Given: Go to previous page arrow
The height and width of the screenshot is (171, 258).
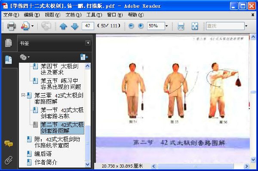Looking at the screenshot, I should click(x=63, y=26).
